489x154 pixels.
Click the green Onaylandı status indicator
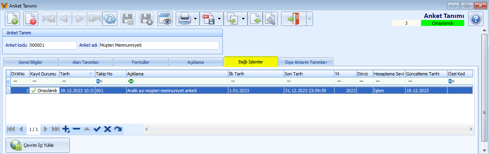(443, 23)
